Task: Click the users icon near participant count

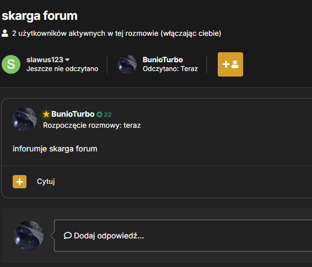Action: pyautogui.click(x=5, y=33)
